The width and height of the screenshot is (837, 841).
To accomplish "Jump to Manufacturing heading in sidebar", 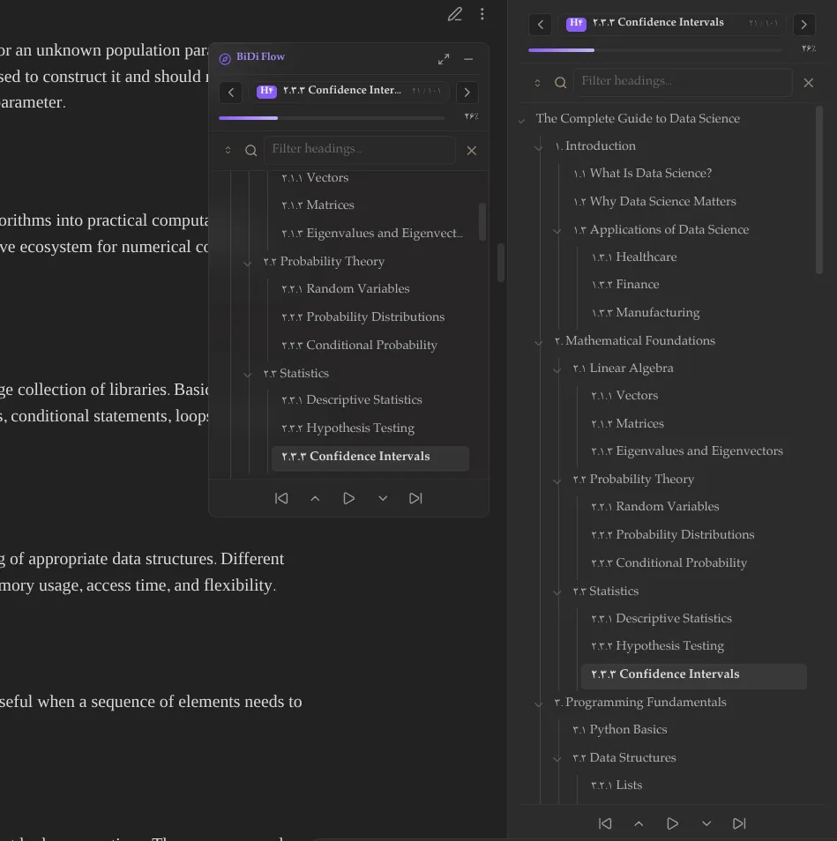I will [x=646, y=313].
